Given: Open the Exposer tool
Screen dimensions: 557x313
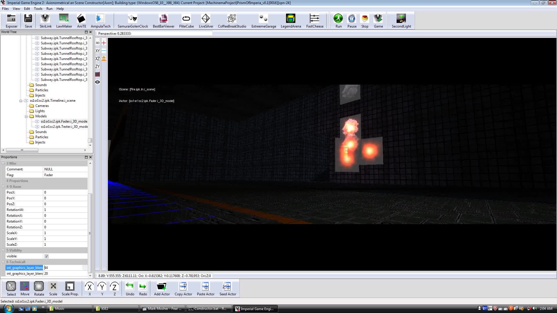Looking at the screenshot, I should [x=11, y=21].
